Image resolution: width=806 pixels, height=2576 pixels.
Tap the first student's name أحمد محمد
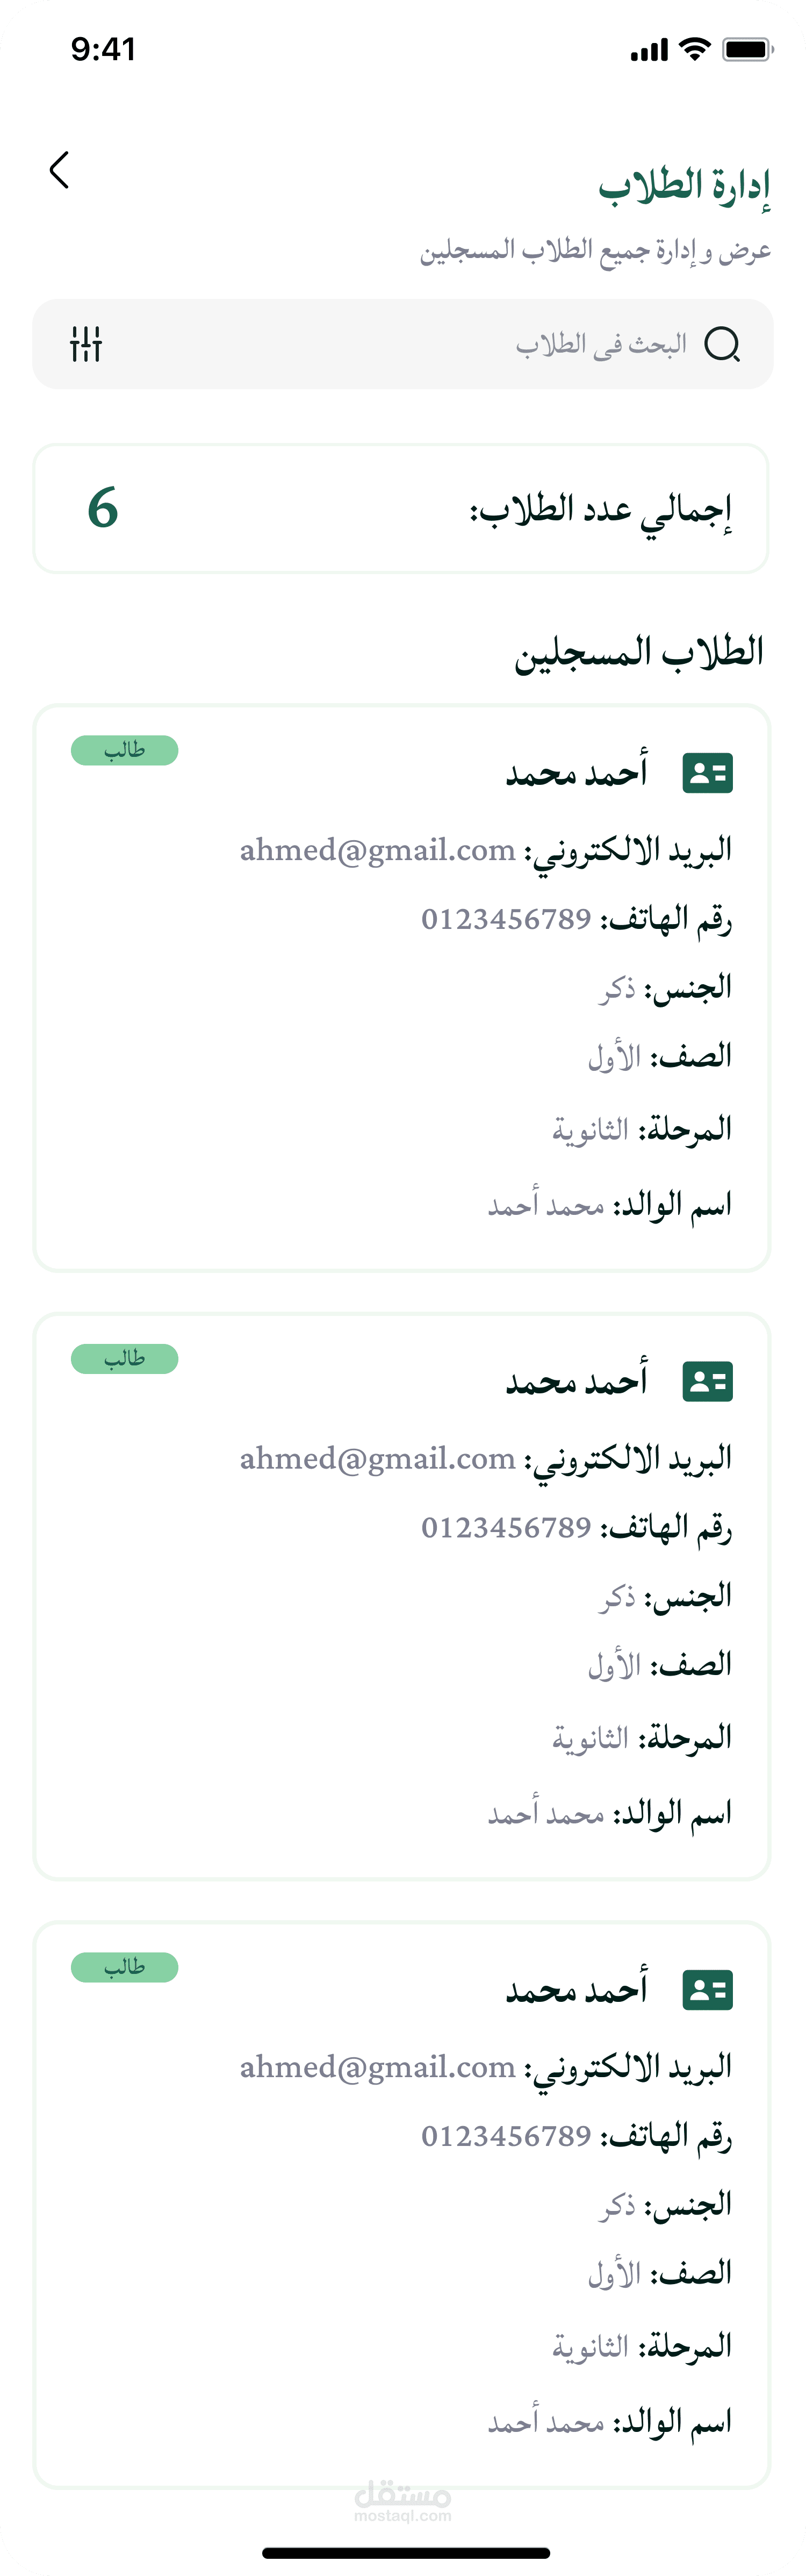click(576, 773)
